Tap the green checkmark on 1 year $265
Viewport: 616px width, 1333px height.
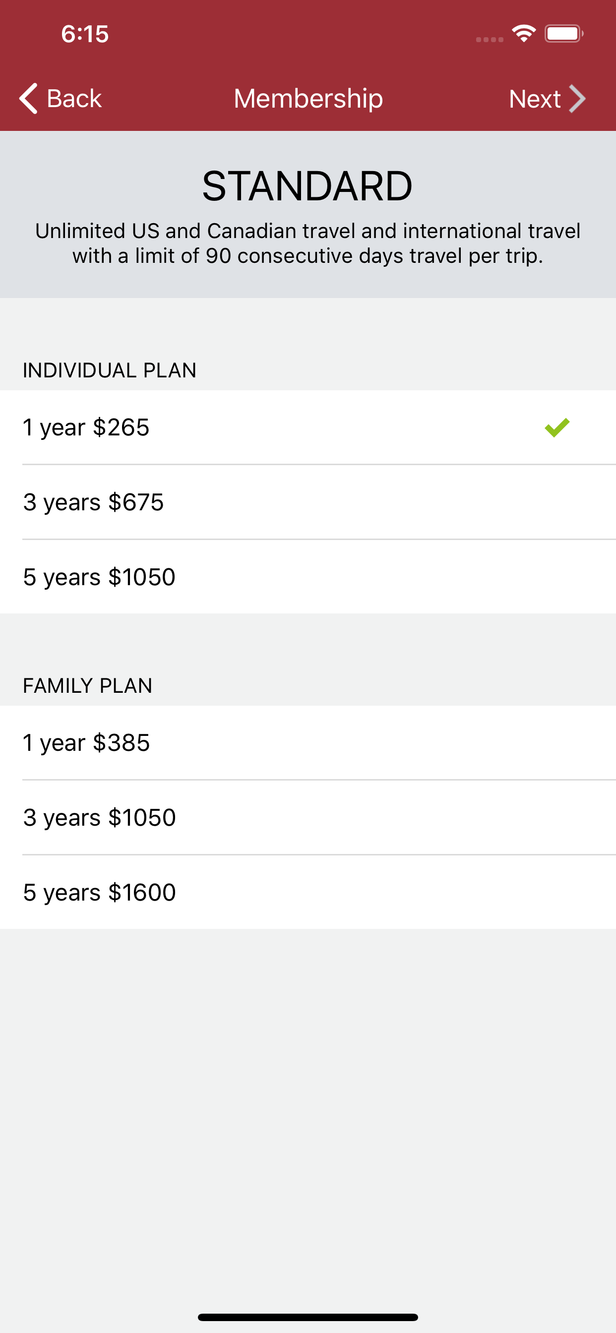tap(557, 427)
